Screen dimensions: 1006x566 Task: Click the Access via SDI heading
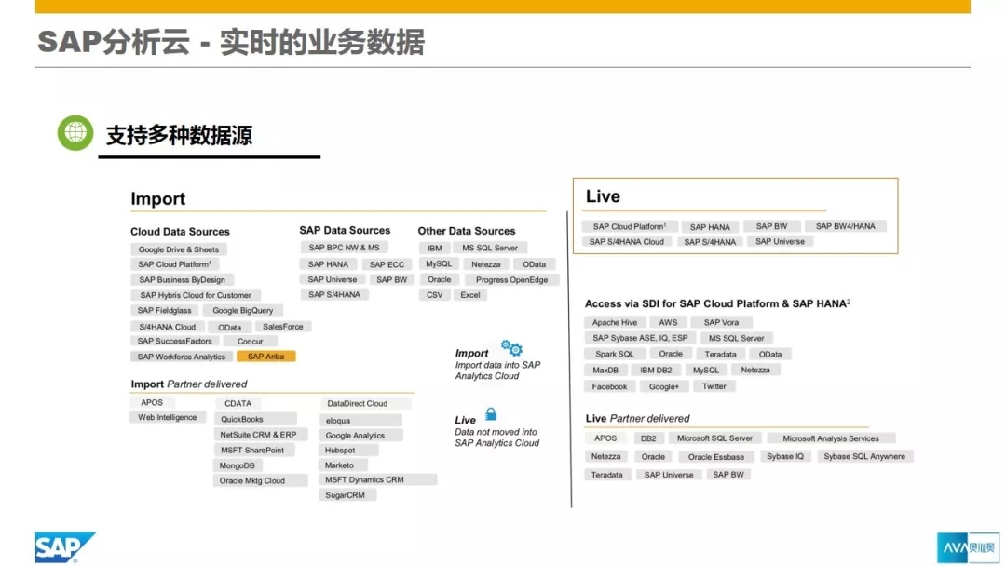pyautogui.click(x=717, y=303)
